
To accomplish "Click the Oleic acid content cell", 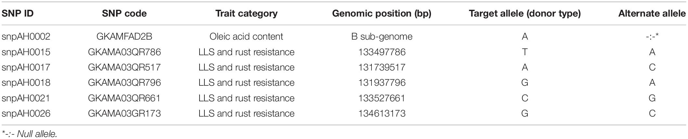I will tap(246, 36).
